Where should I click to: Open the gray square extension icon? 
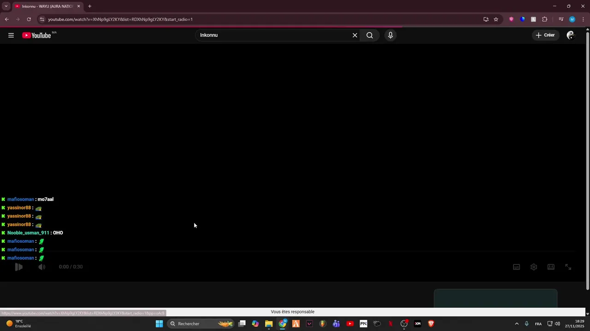[533, 19]
